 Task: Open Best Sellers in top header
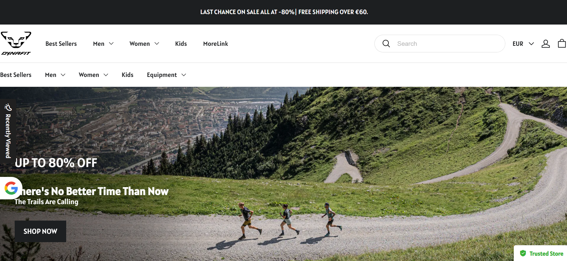61,44
